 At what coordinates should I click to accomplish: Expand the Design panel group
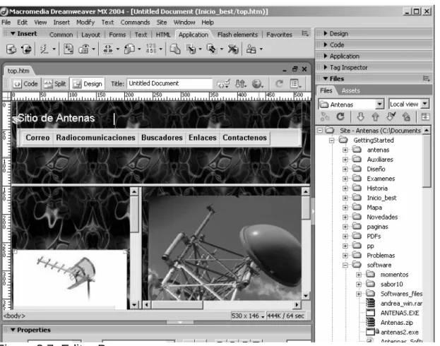click(326, 33)
